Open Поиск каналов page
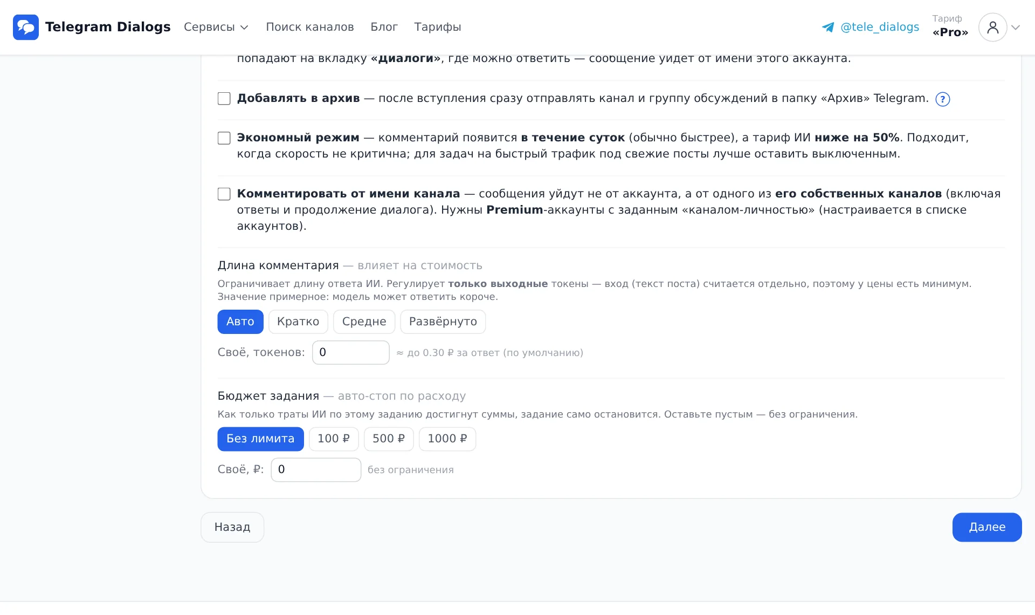1035x615 pixels. 310,27
